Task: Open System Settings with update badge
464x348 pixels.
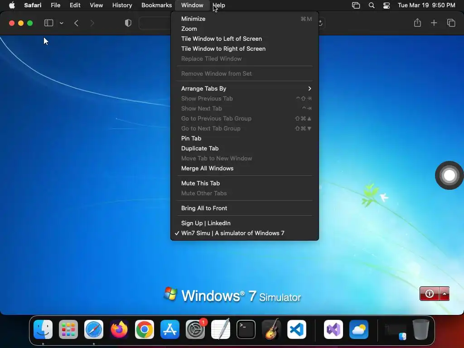Action: (x=195, y=329)
